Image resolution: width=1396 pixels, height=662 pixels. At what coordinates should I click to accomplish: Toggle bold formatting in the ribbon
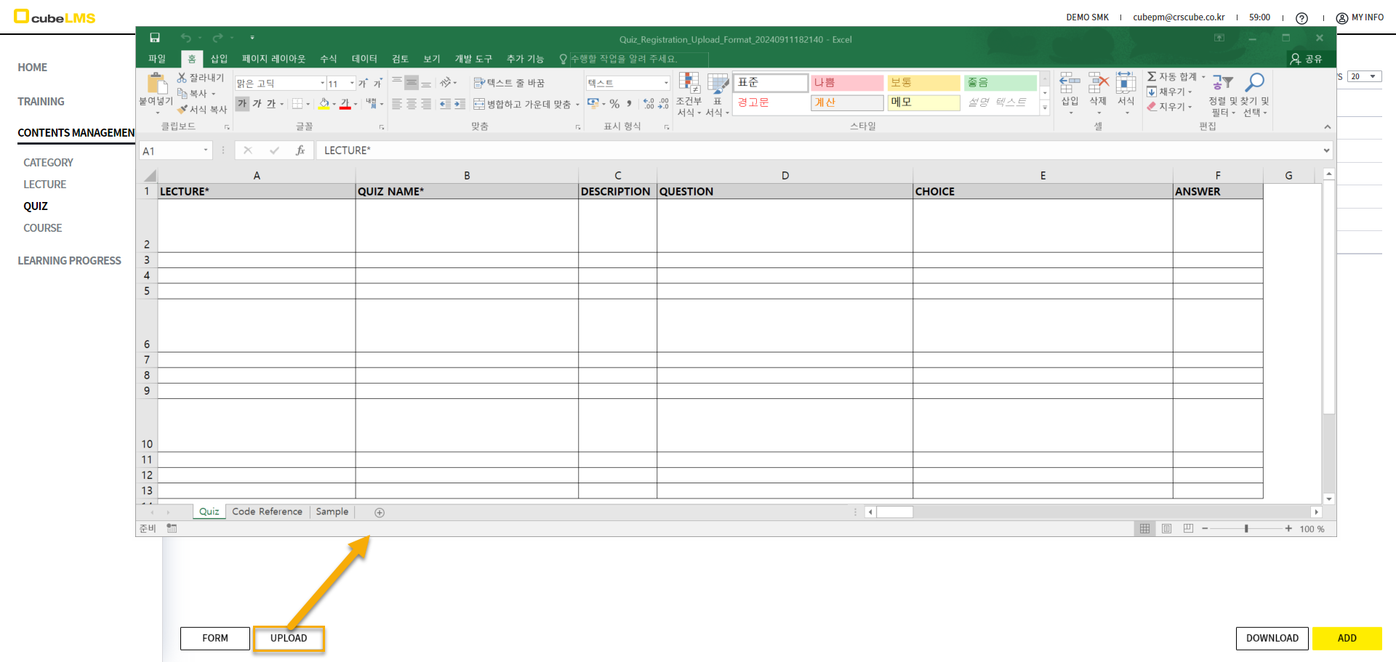pyautogui.click(x=242, y=104)
